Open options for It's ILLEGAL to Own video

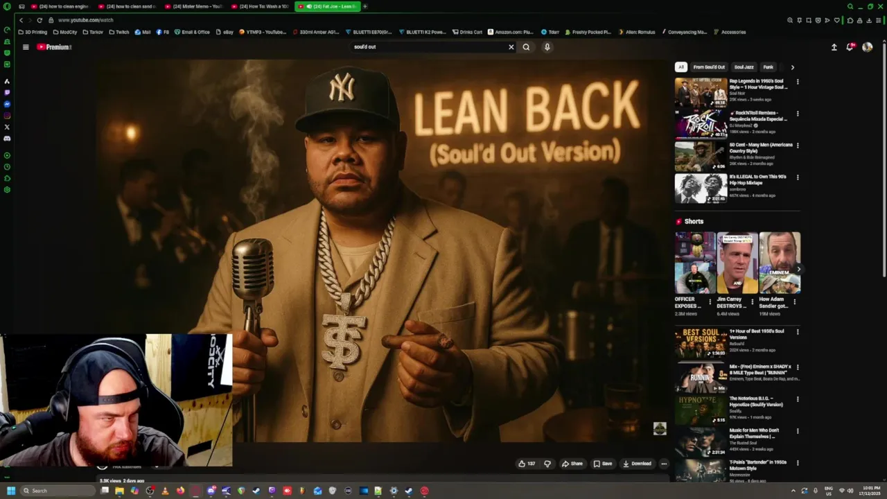point(798,177)
